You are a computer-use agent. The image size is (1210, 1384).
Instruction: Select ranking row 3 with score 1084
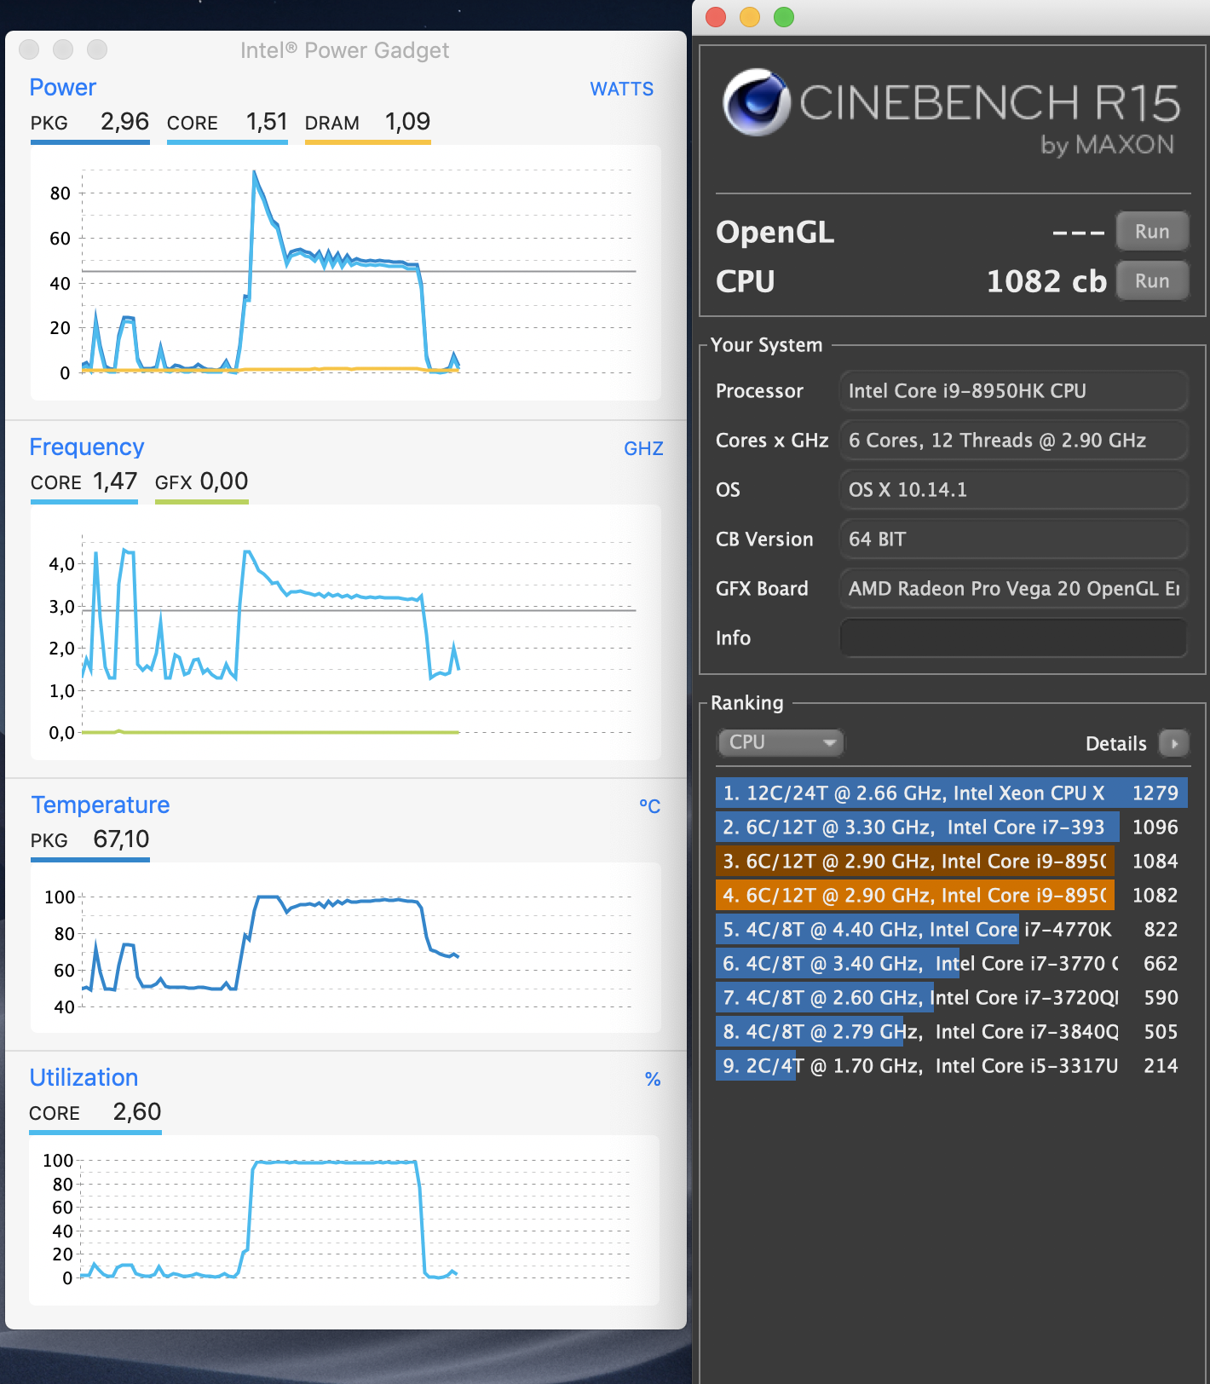point(951,861)
